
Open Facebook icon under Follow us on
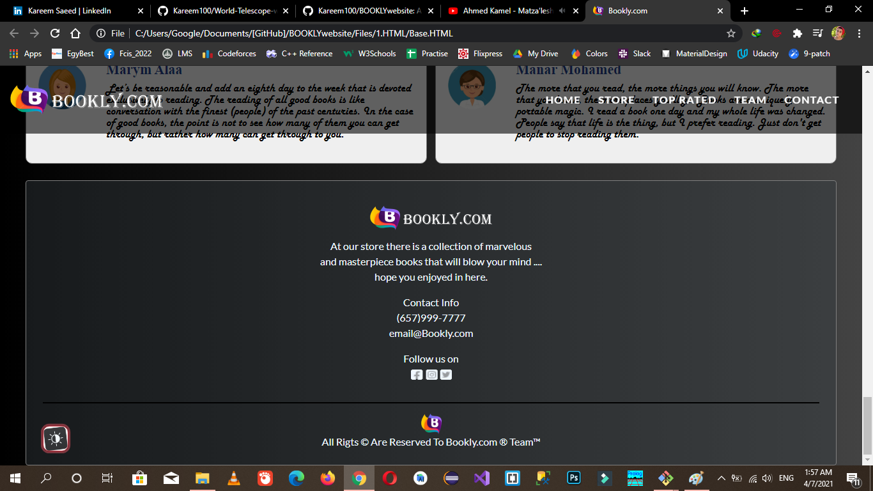tap(417, 375)
